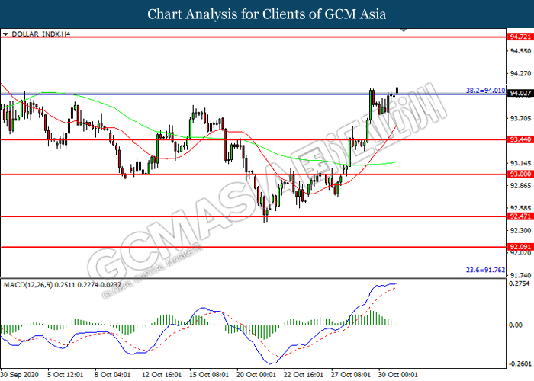The image size is (534, 381).
Task: Click the DOLLAR_INDX.H4 symbol label
Action: coord(41,34)
